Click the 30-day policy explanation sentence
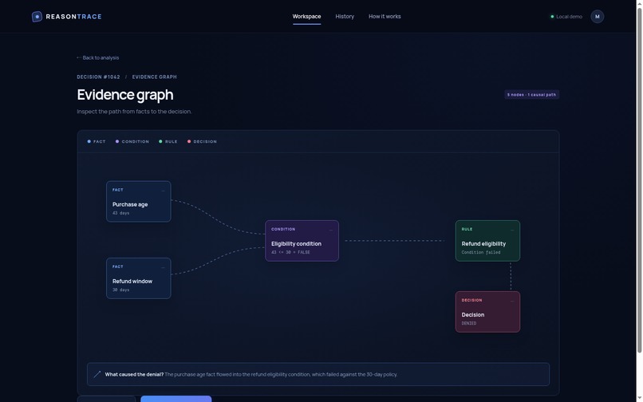 (281, 375)
